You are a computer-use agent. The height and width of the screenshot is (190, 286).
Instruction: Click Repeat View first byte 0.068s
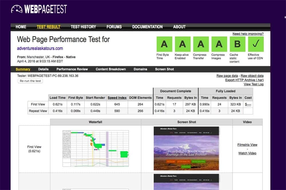click(x=76, y=111)
